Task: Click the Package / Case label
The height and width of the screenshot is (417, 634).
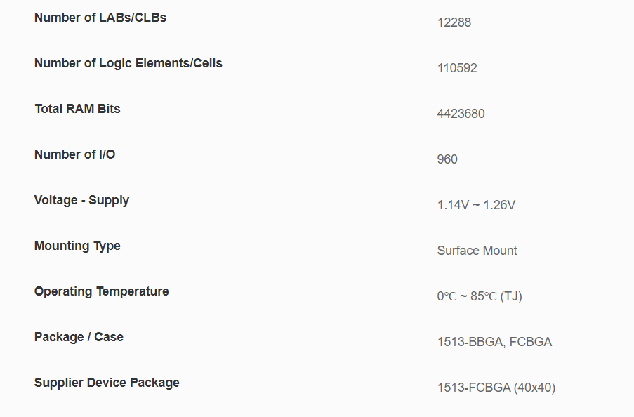Action: point(79,337)
